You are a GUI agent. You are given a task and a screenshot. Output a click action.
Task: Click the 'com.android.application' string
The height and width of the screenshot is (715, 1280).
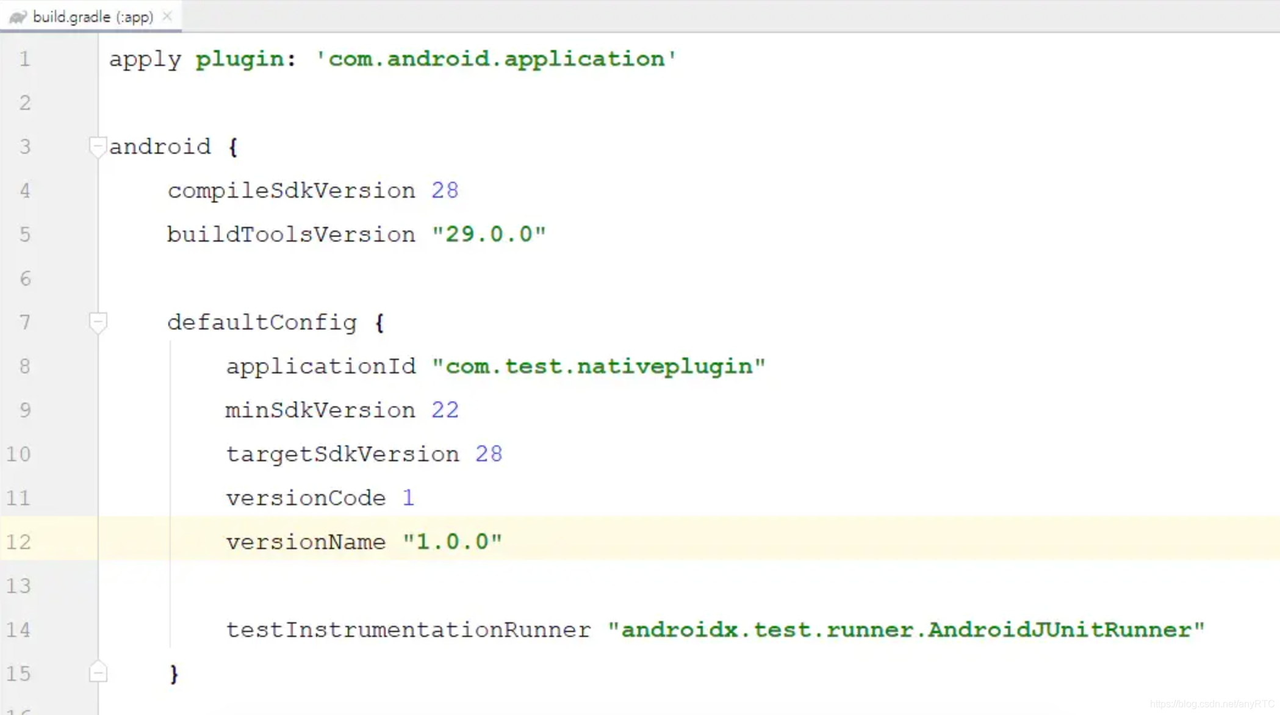pos(496,59)
